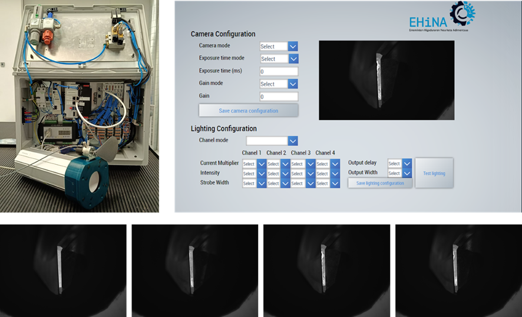Click the 'Chanel 4' column header

[325, 153]
